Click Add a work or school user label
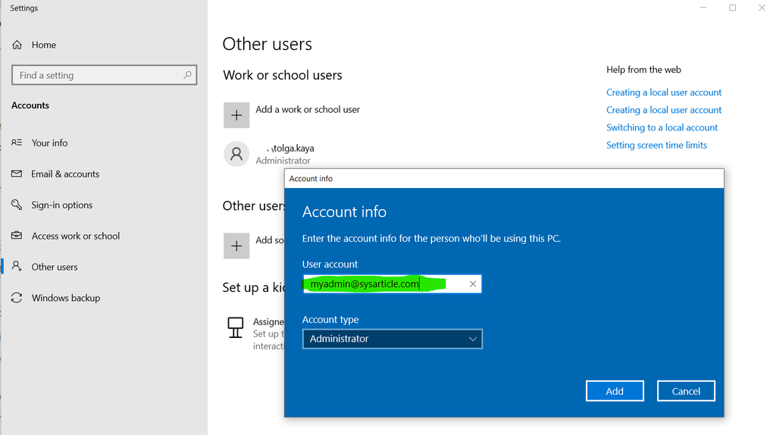The height and width of the screenshot is (435, 776). [308, 109]
